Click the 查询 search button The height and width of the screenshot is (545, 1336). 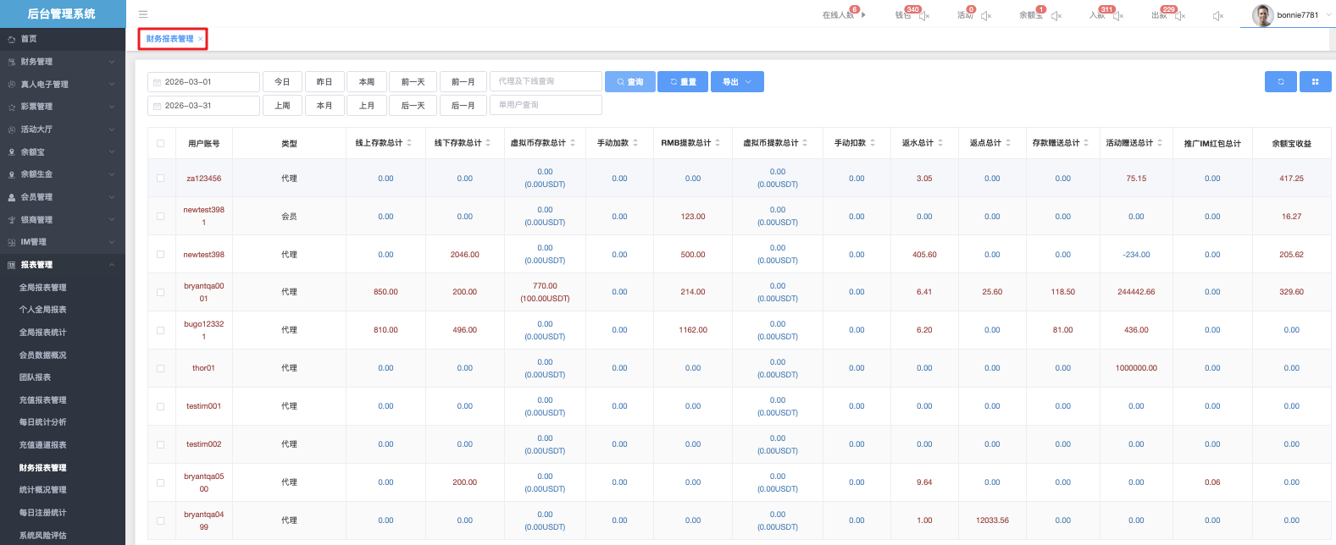coord(628,81)
